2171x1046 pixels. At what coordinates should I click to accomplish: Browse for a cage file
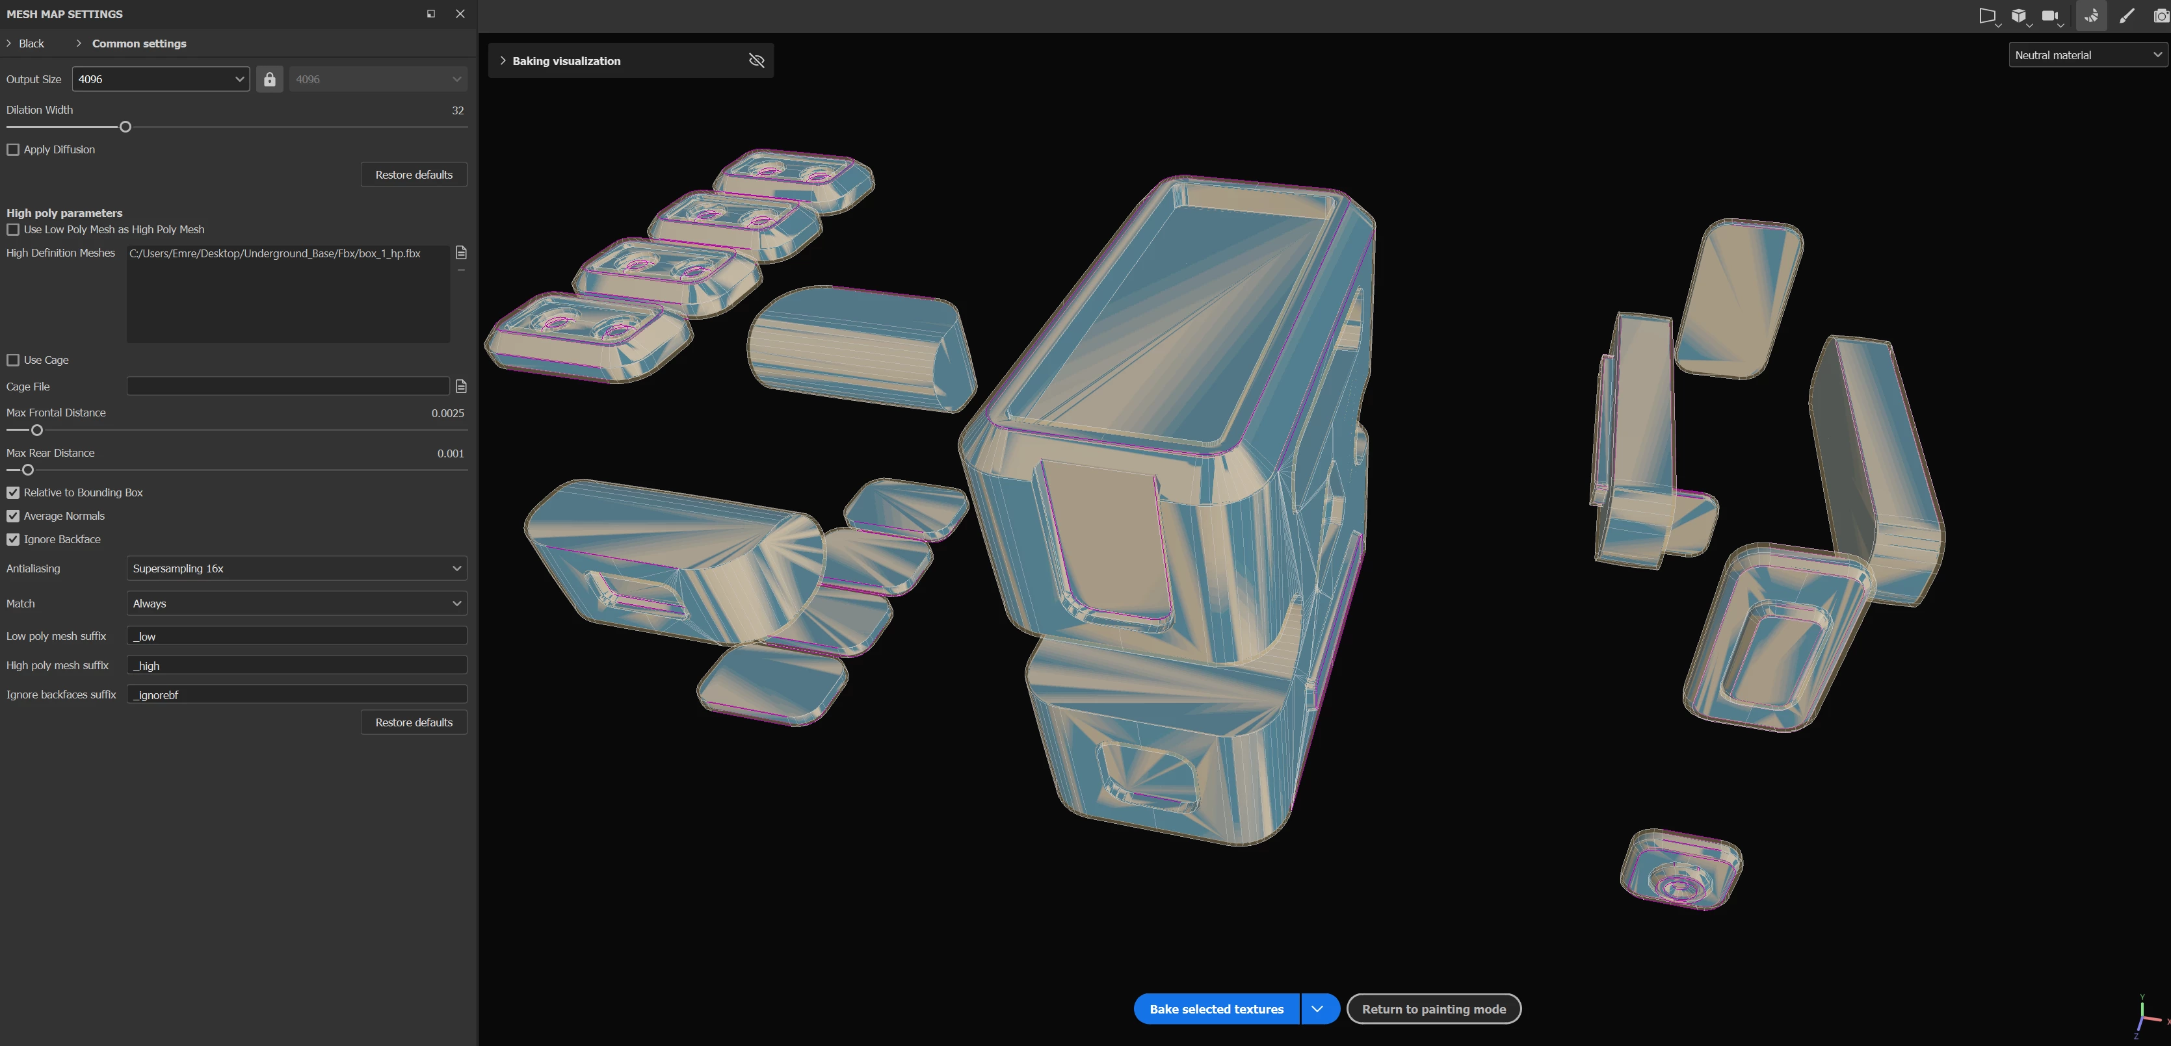461,387
